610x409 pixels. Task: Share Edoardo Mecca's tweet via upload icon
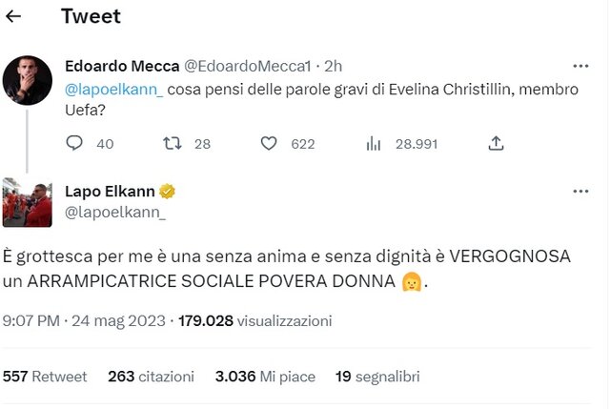pyautogui.click(x=496, y=143)
